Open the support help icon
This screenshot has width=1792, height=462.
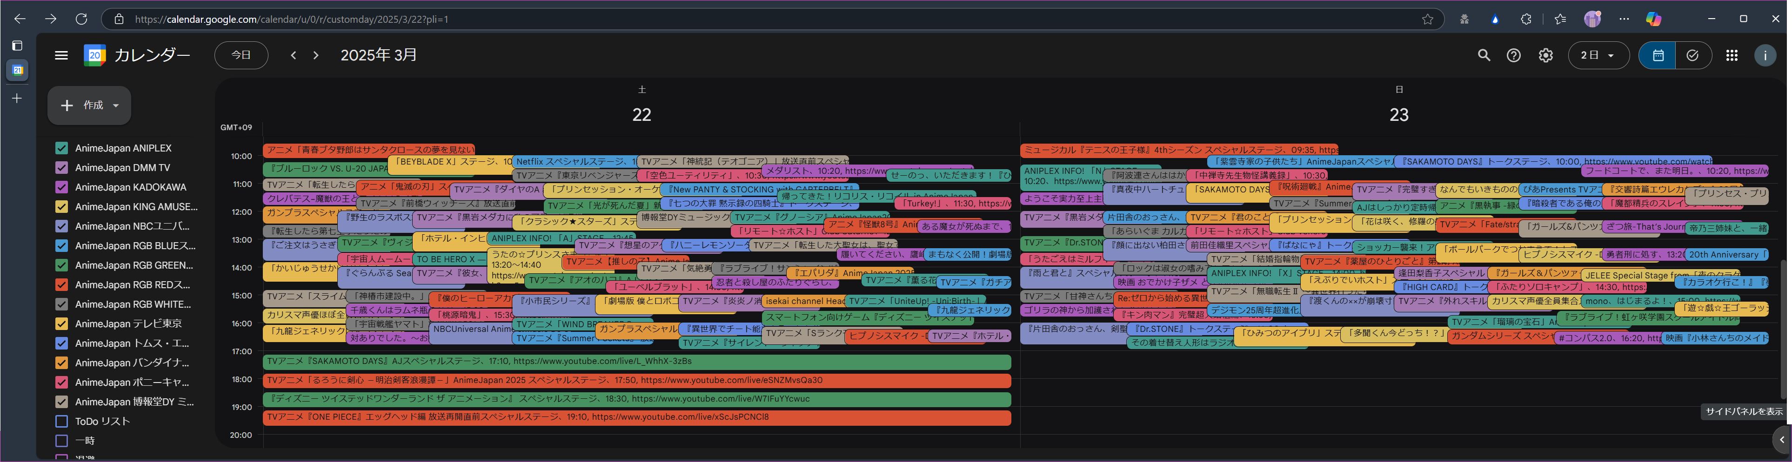[1514, 55]
